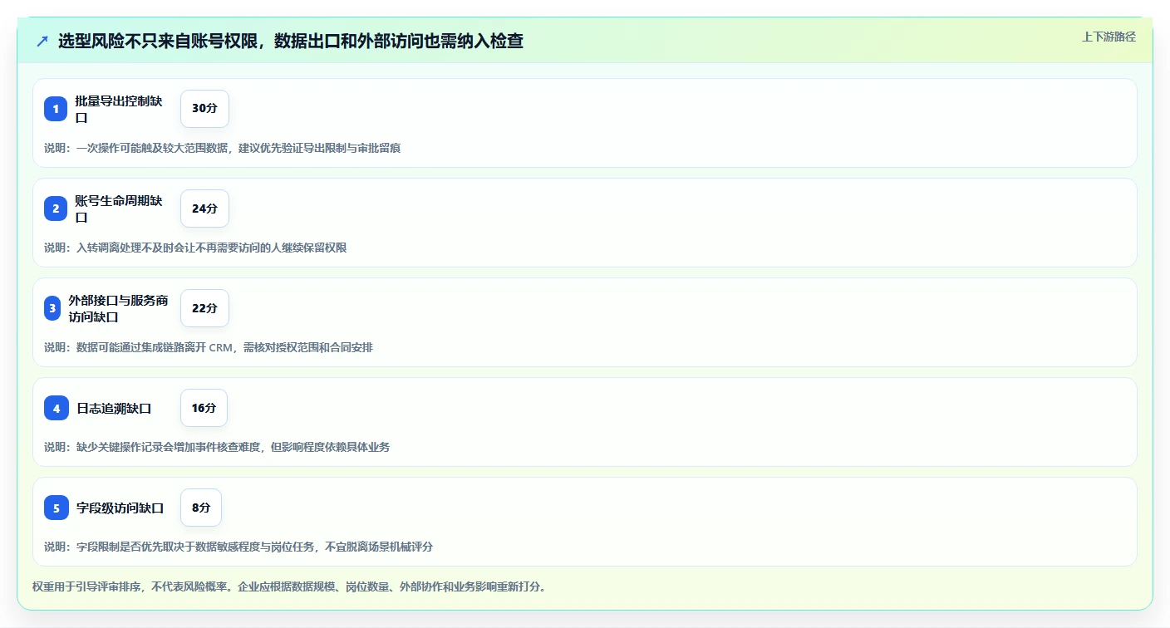
Task: Click the number 4 rank badge
Action: pos(57,408)
